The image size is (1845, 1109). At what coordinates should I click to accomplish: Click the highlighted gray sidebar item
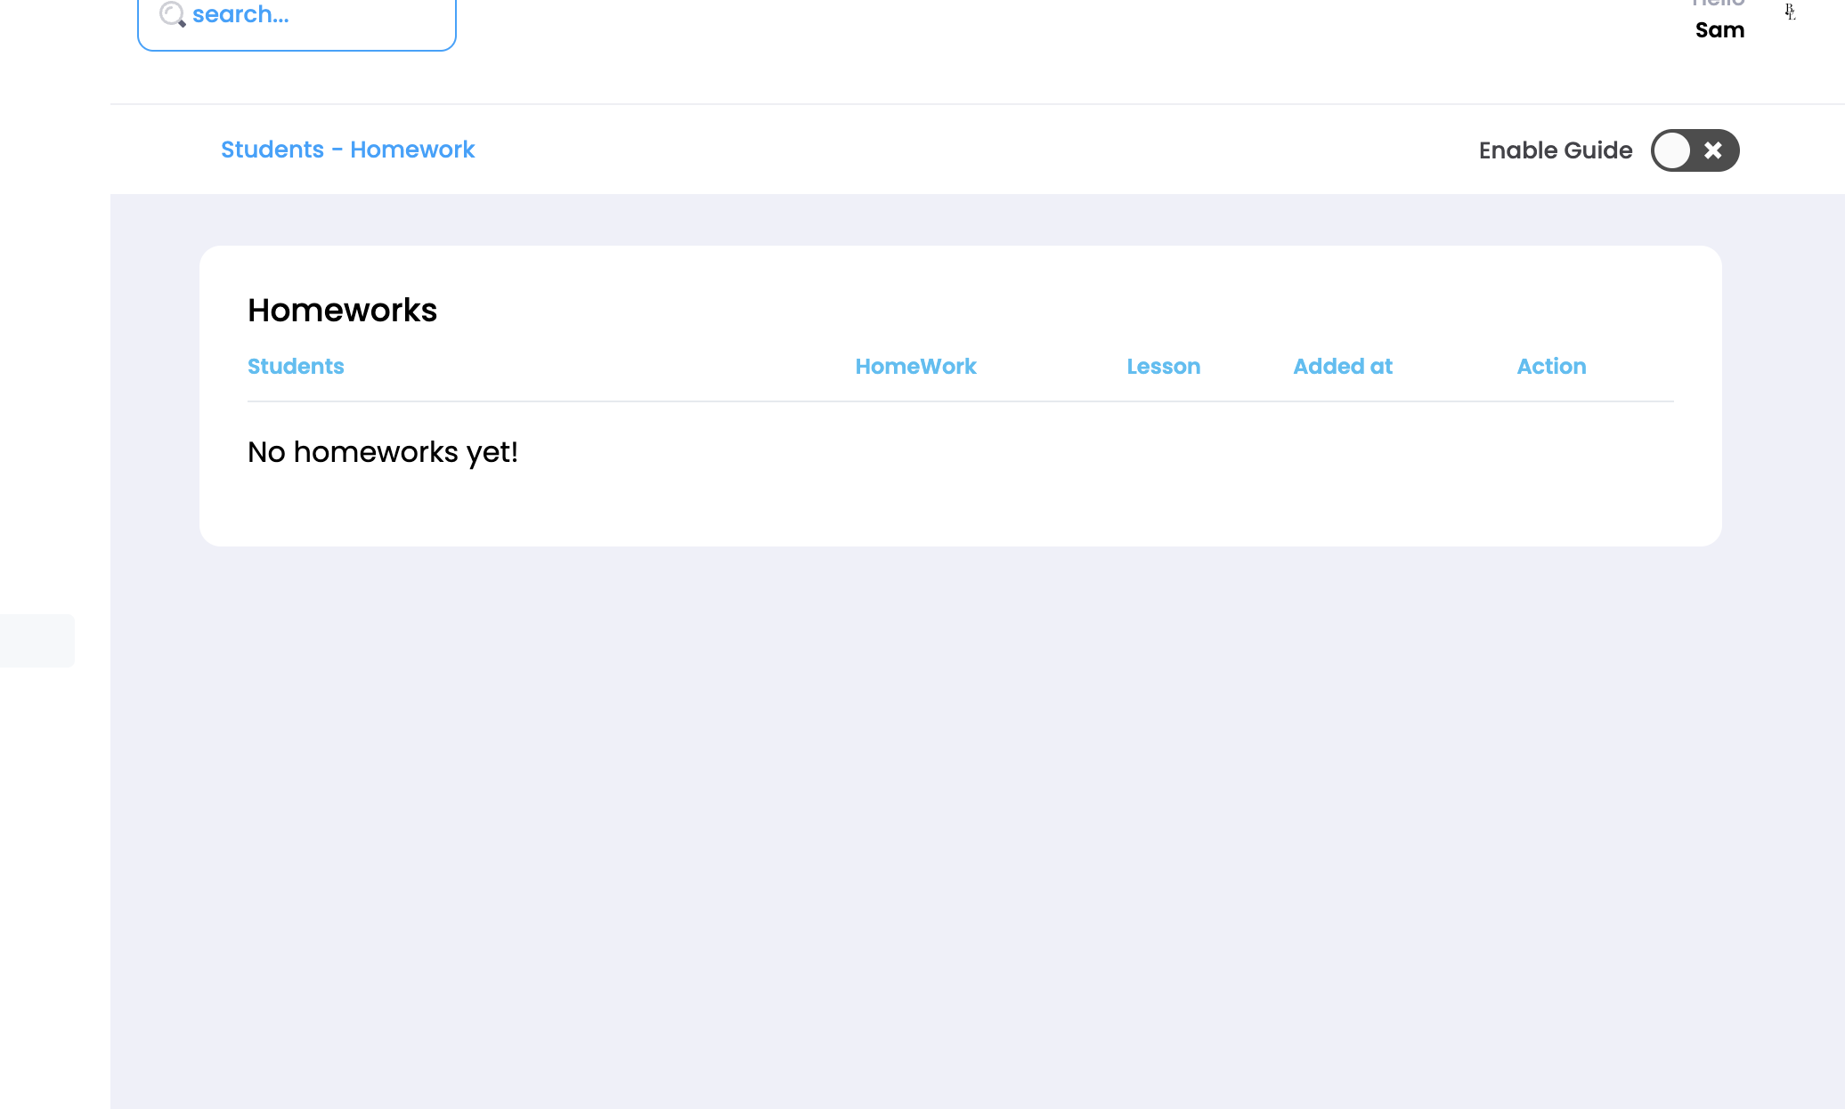click(37, 640)
